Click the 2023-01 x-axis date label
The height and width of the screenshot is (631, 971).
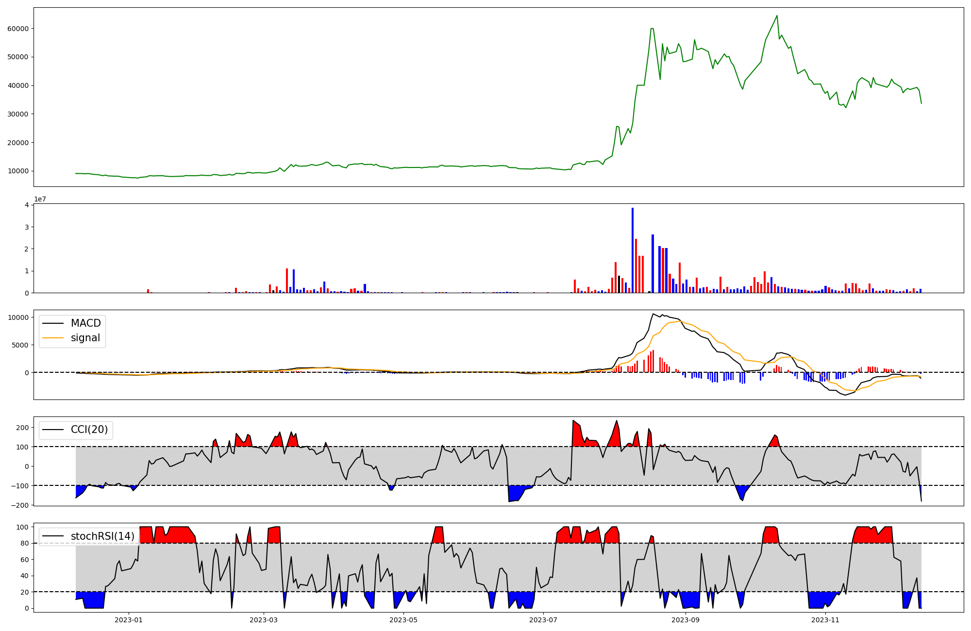[129, 620]
